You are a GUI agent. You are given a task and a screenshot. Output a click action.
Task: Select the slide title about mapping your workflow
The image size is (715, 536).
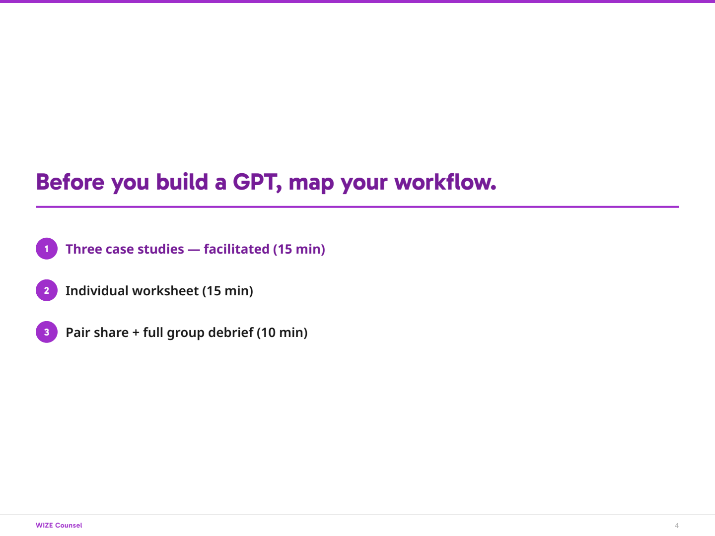[266, 182]
